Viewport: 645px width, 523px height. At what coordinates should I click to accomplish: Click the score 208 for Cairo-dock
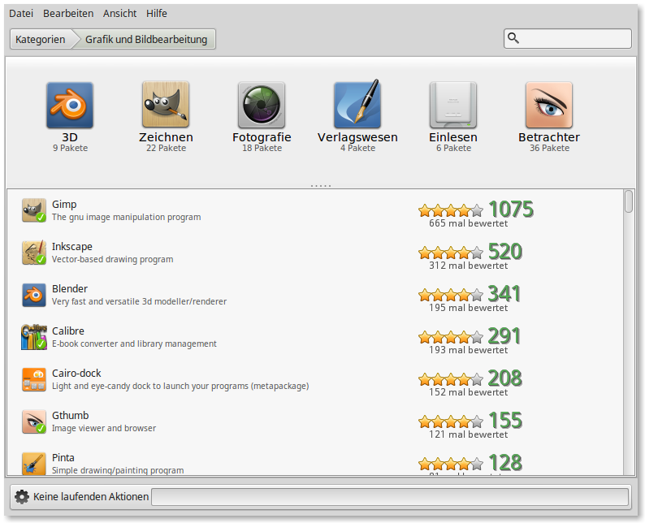click(505, 378)
